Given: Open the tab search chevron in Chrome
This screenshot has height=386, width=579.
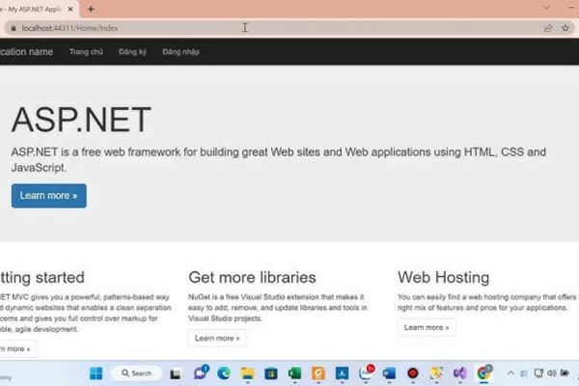Looking at the screenshot, I should [x=547, y=8].
